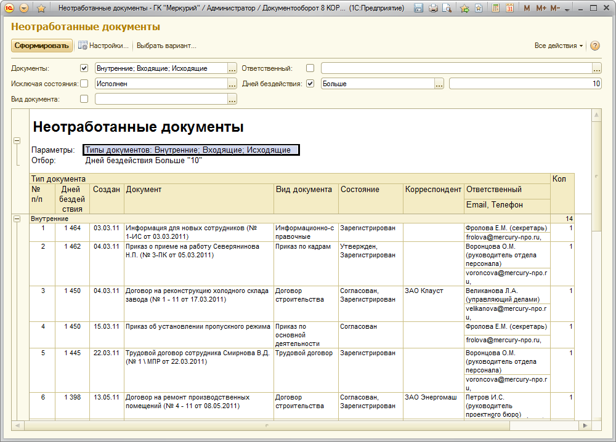The width and height of the screenshot is (616, 442).
Task: Select Договор на ремонт производственных помещений cell
Action: click(199, 406)
